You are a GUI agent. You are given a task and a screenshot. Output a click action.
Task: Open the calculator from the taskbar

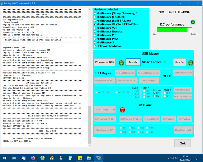[70, 158]
